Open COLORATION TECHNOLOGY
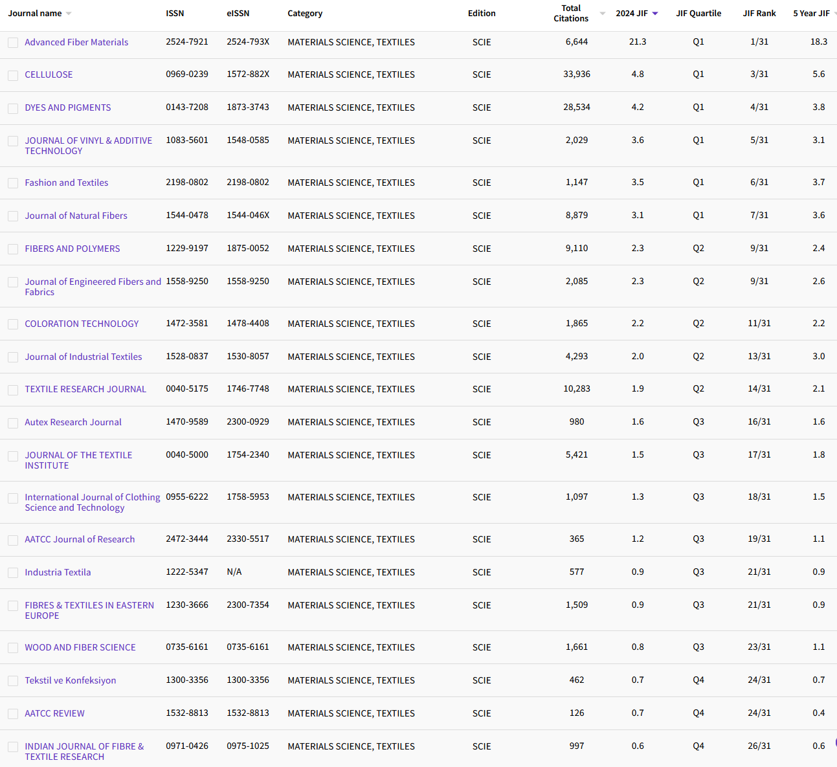The image size is (837, 767). [x=82, y=324]
